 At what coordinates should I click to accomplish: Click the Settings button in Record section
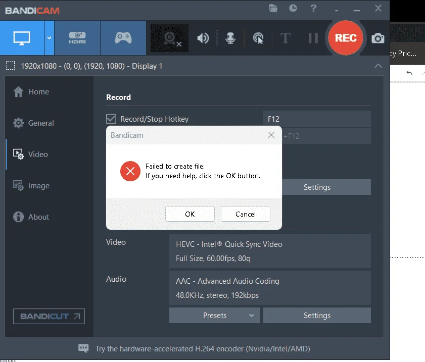(x=326, y=187)
